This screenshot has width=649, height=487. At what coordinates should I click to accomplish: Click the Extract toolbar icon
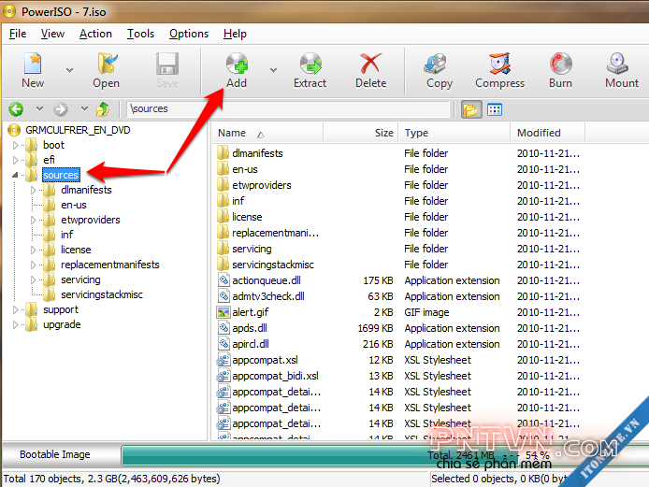(x=310, y=64)
